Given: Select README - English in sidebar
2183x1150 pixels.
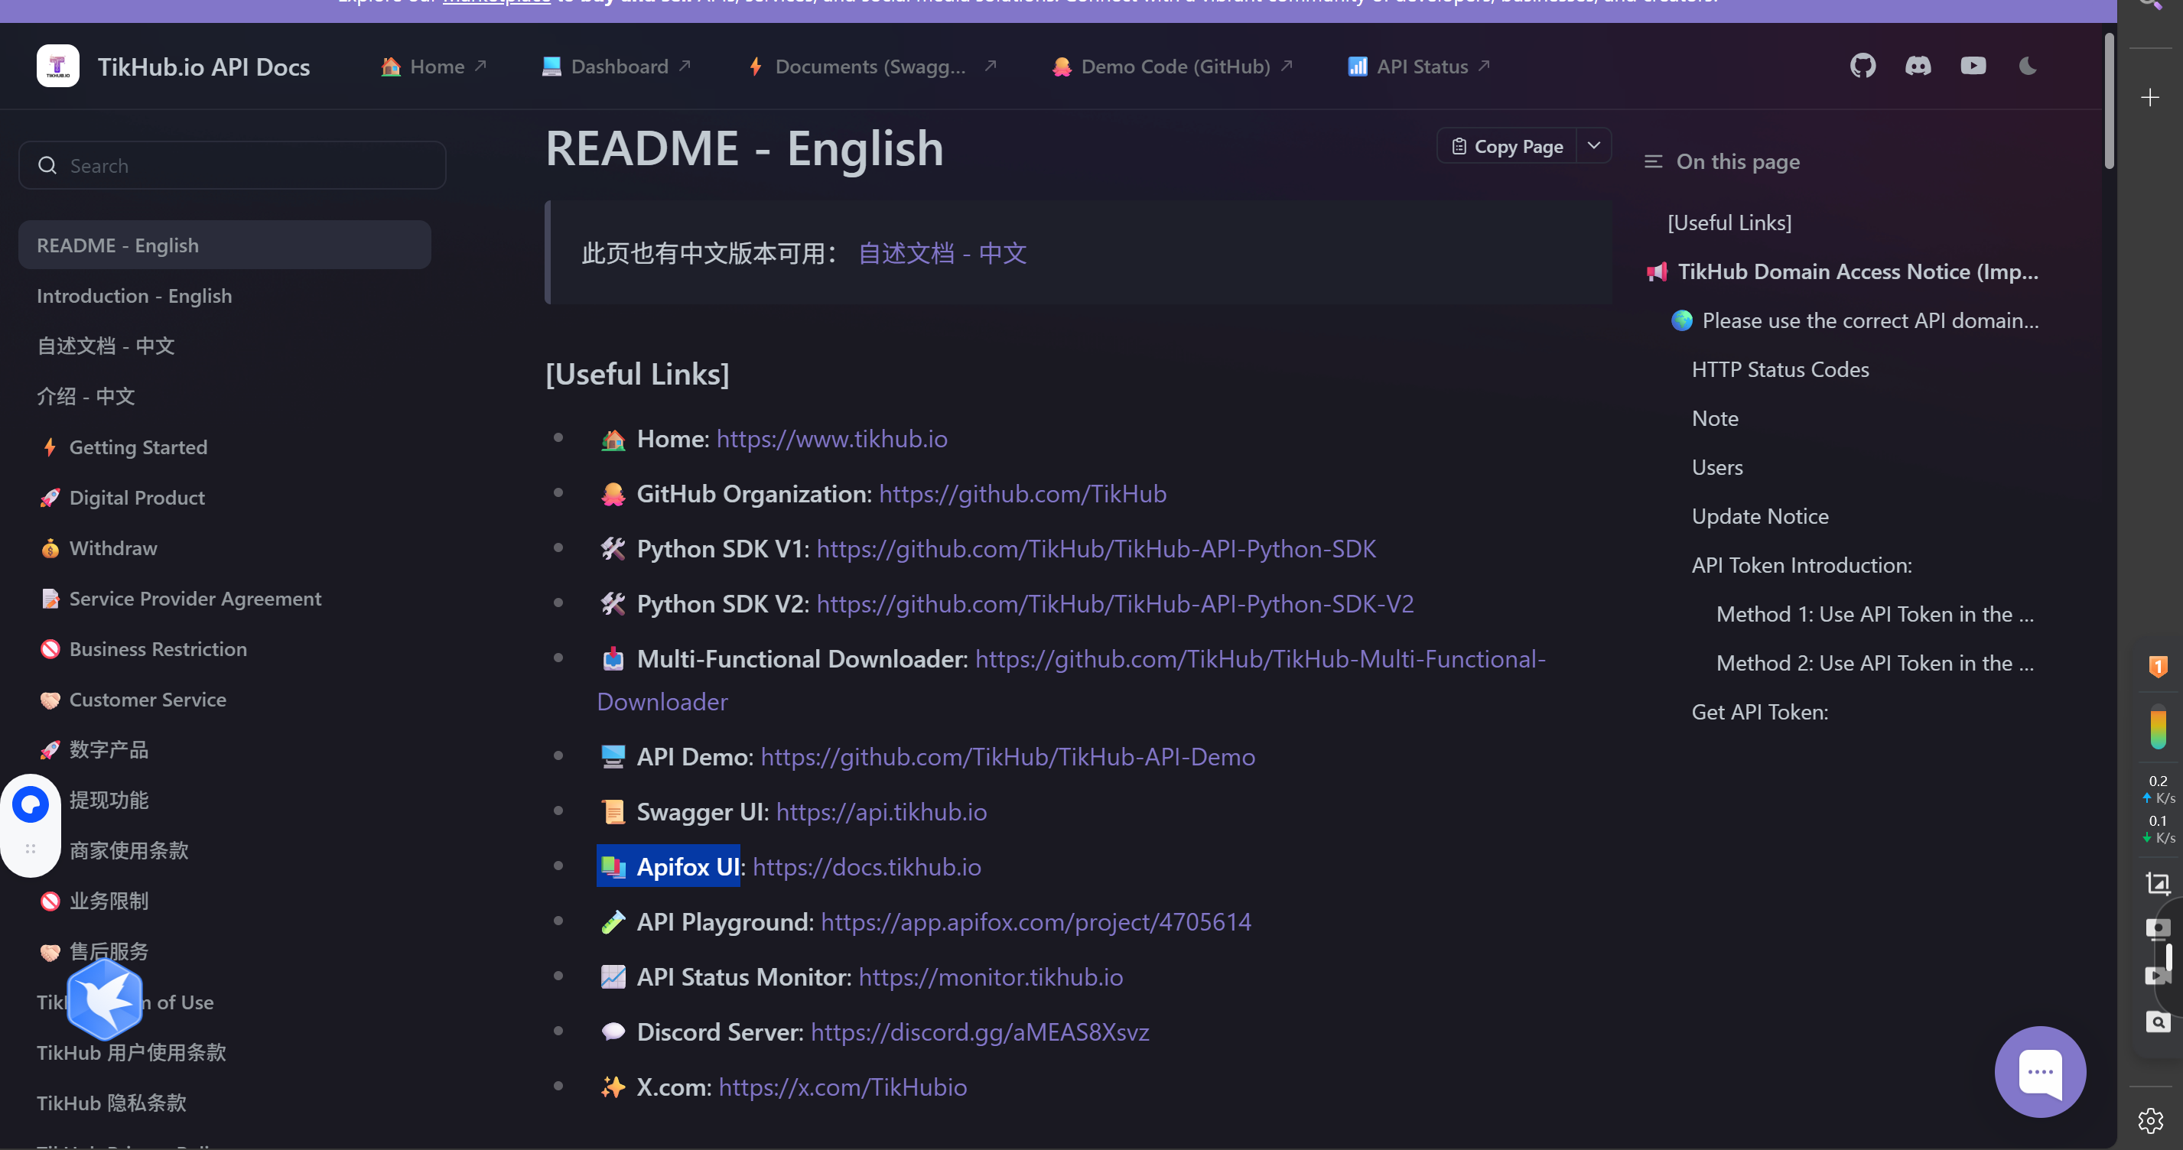Looking at the screenshot, I should 225,245.
